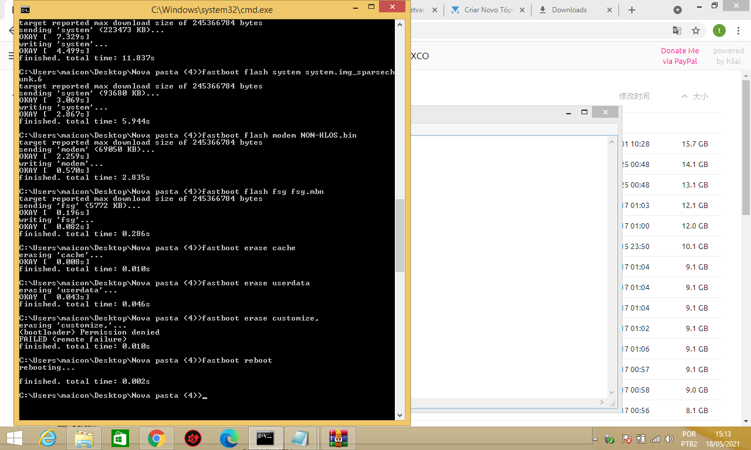Open WinRAR from the taskbar
The width and height of the screenshot is (751, 450).
[339, 438]
